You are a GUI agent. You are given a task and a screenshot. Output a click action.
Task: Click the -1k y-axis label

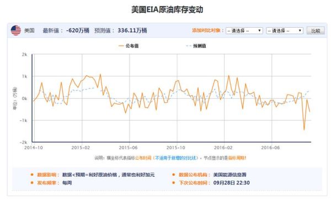[24, 120]
